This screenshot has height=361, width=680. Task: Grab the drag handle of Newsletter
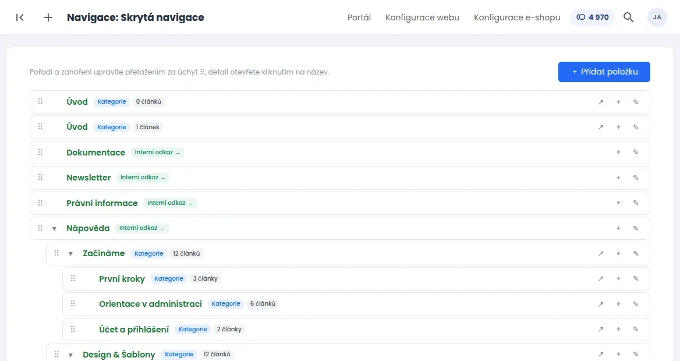(x=40, y=177)
